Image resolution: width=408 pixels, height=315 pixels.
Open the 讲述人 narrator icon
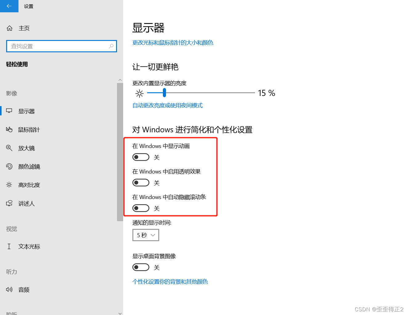point(9,203)
